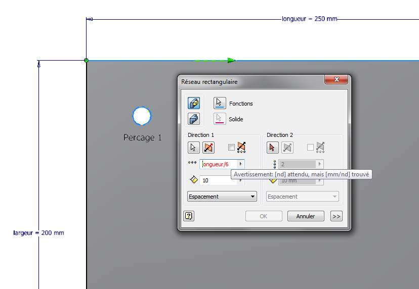Enable the Direction 1 midplane checkbox

(231, 148)
